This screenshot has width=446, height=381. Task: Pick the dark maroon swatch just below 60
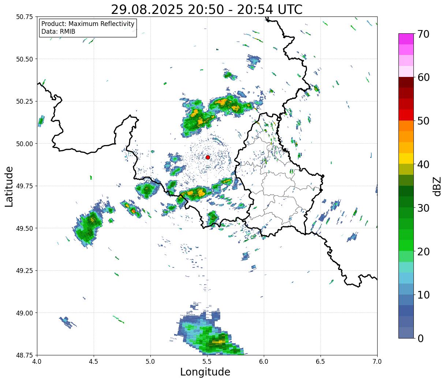pos(406,82)
